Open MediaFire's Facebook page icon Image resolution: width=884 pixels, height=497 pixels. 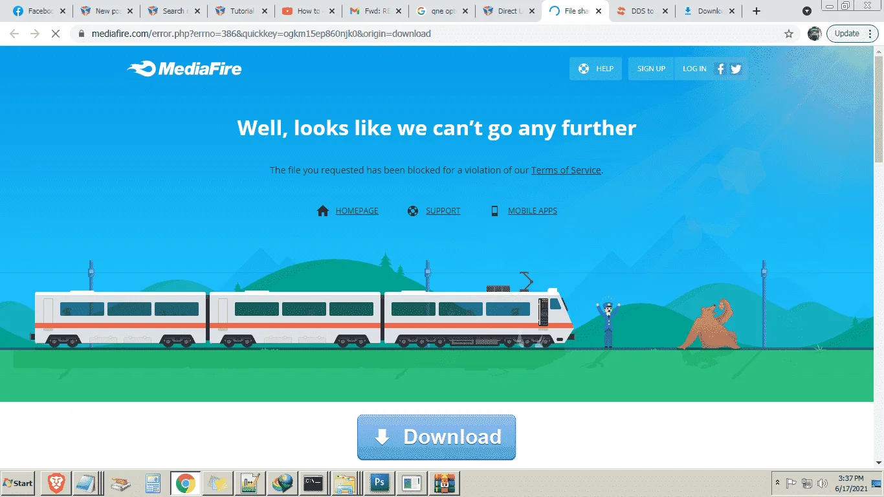(x=720, y=69)
